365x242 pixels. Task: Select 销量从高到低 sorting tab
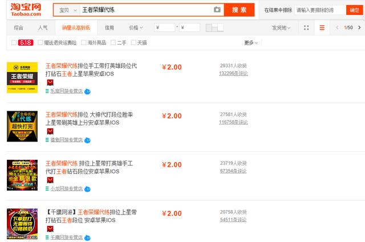click(76, 28)
